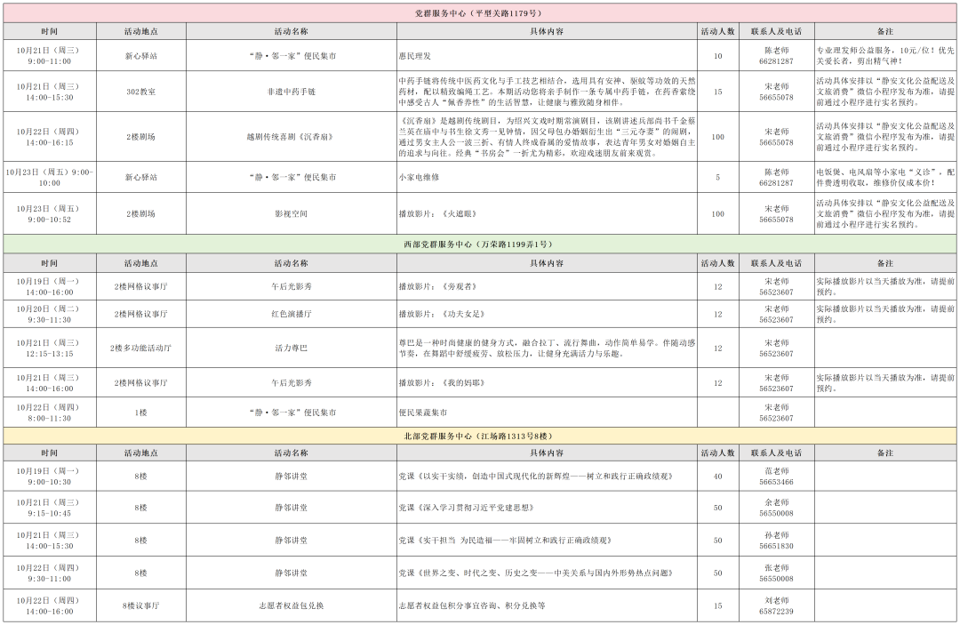Select the cell "播放影片：《我的妈耶》"
The image size is (960, 625).
point(547,382)
